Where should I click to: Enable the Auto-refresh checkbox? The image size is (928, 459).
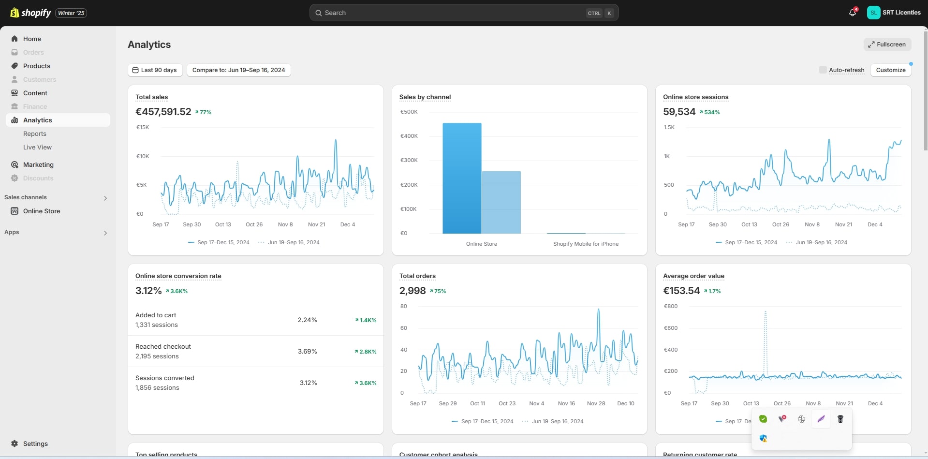pos(823,70)
